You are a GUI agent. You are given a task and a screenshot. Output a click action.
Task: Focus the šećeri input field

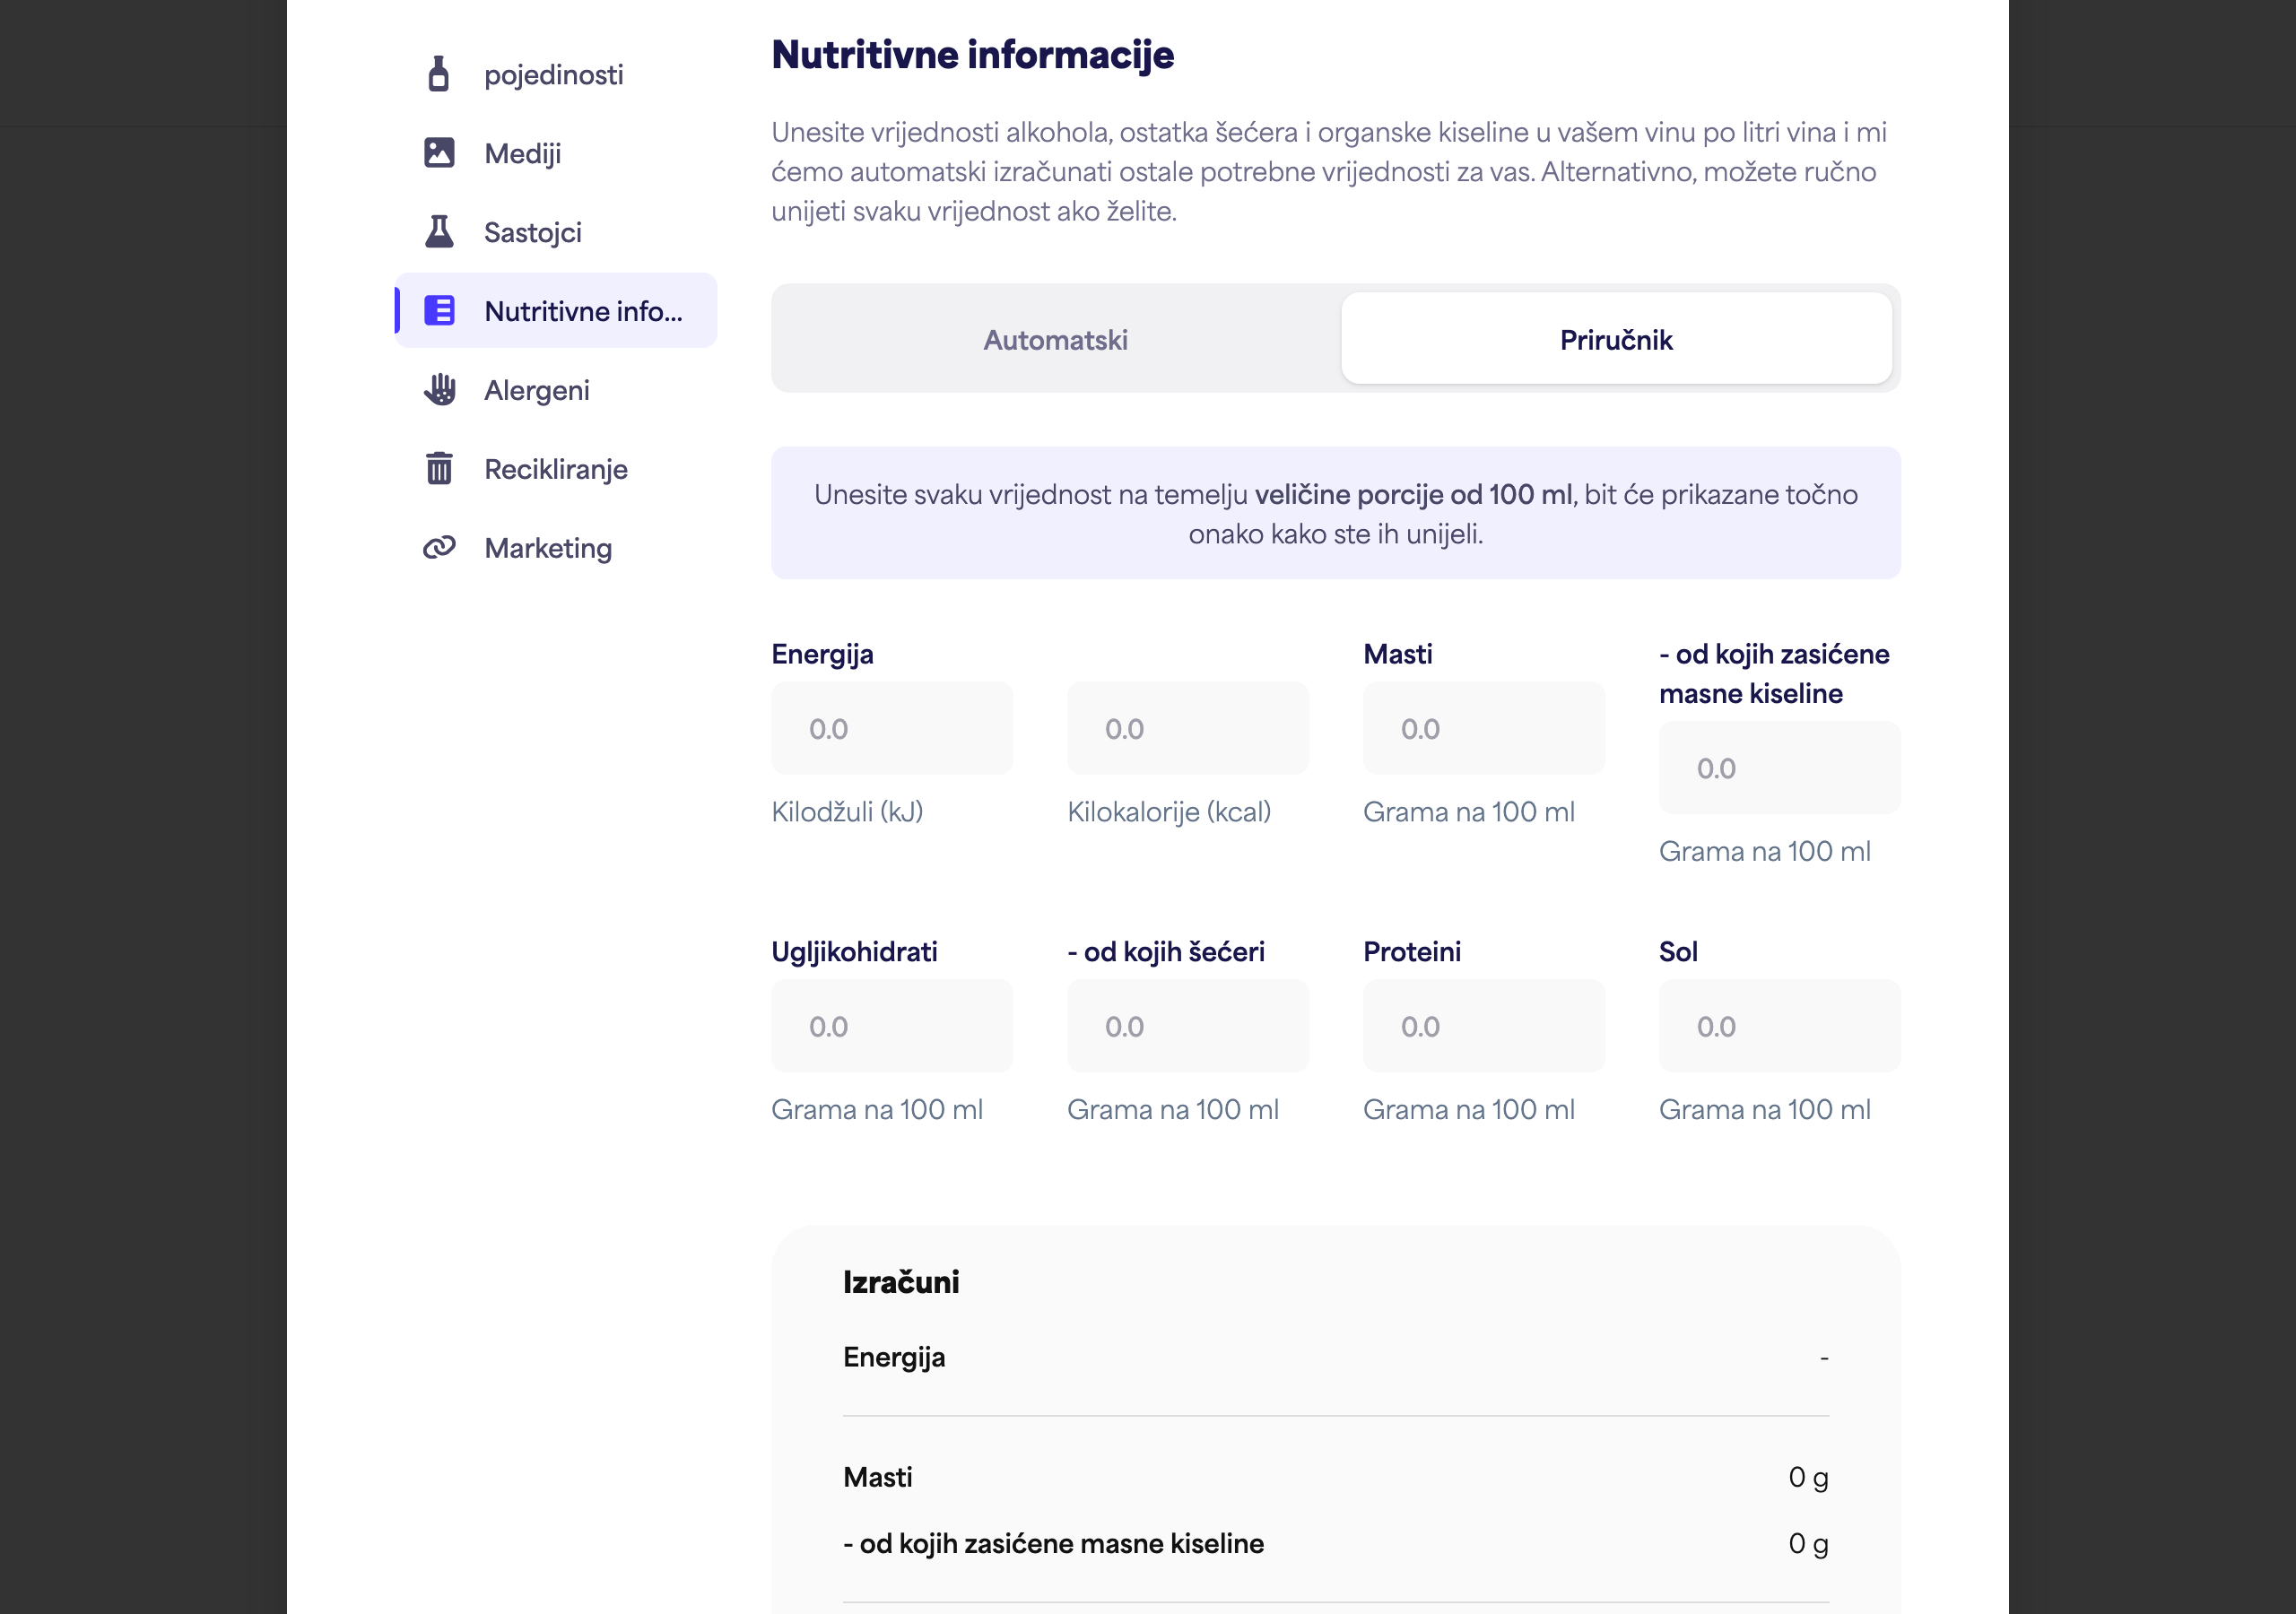tap(1188, 1026)
